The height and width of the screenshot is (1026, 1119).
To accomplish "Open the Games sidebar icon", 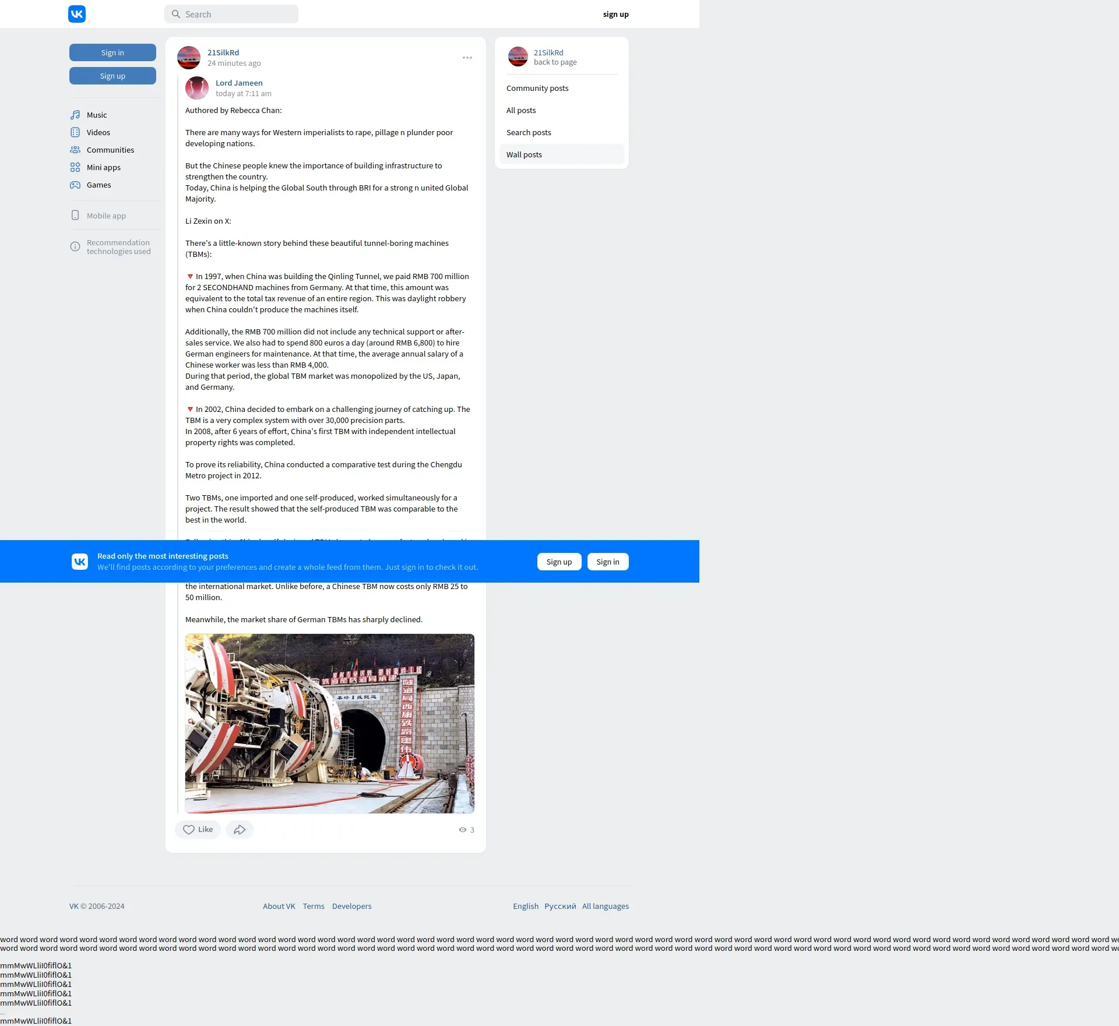I will (75, 185).
